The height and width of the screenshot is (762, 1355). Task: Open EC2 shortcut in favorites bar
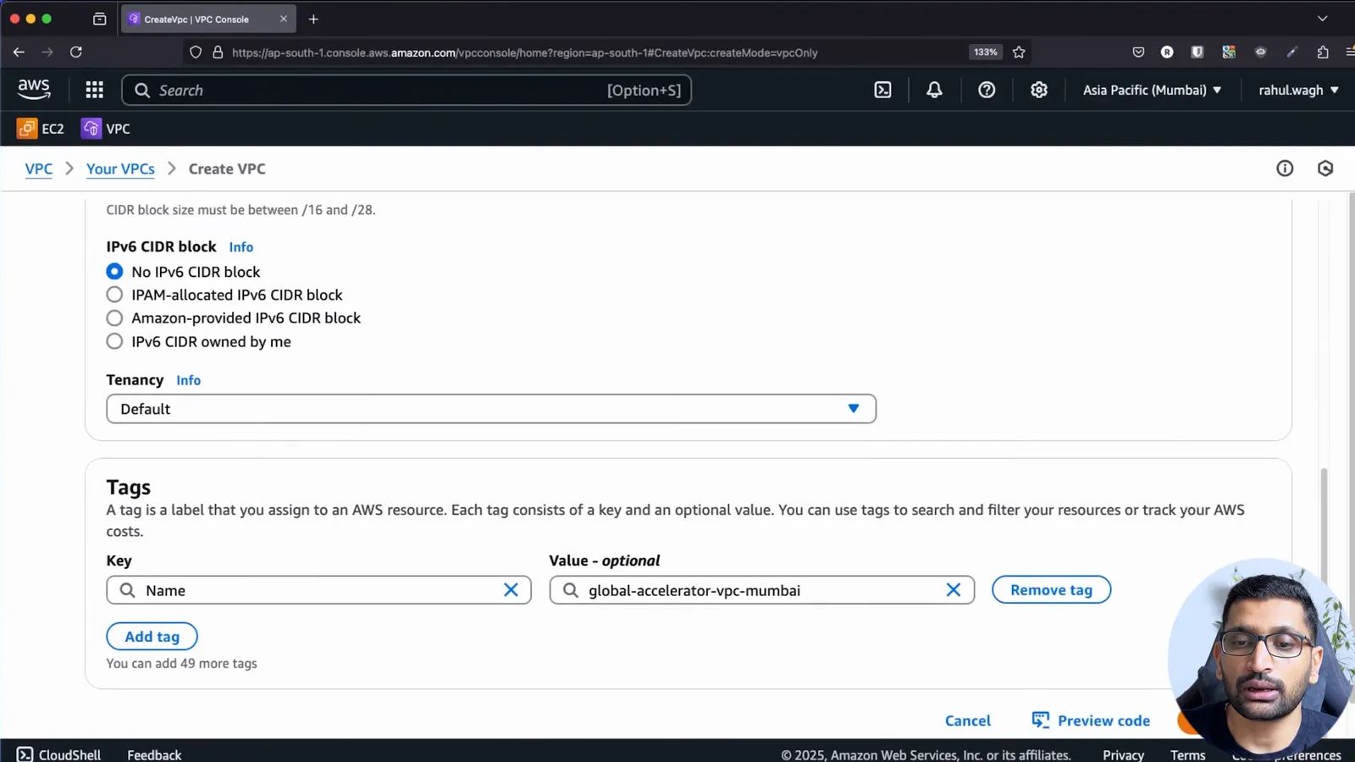[x=41, y=129]
